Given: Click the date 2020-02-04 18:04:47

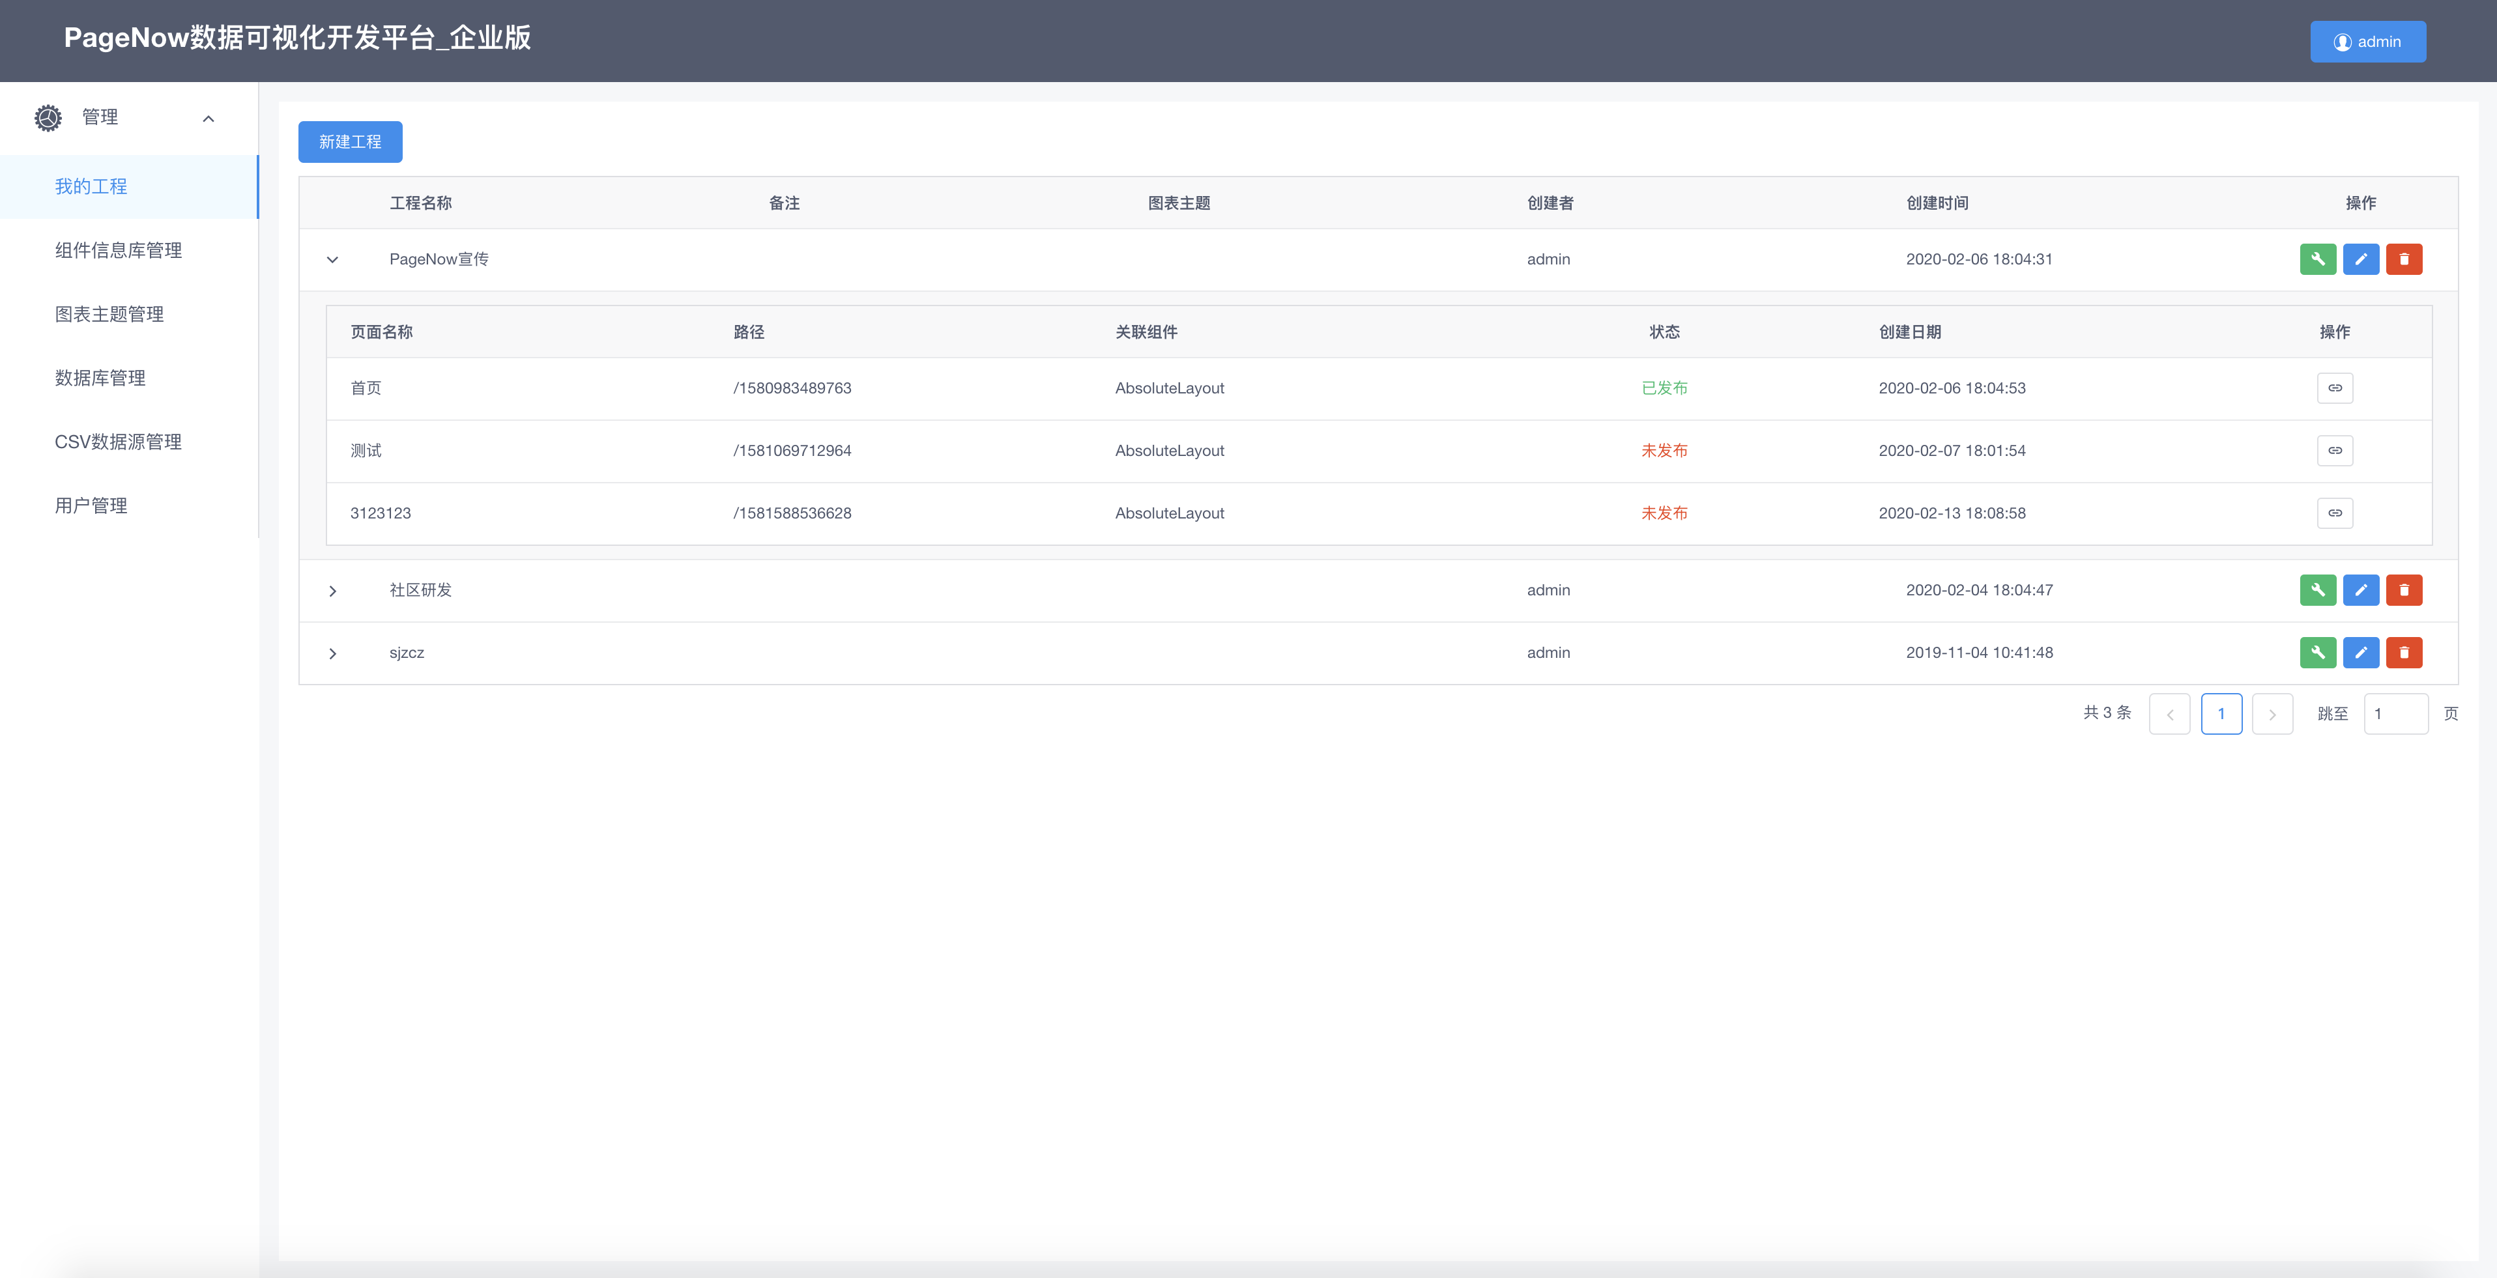Looking at the screenshot, I should pyautogui.click(x=1978, y=589).
